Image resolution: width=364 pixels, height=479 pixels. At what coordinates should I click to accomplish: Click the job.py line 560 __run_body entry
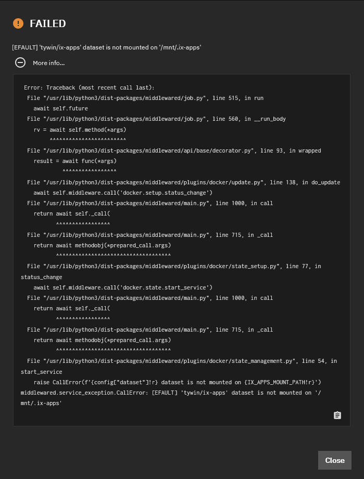pos(156,119)
